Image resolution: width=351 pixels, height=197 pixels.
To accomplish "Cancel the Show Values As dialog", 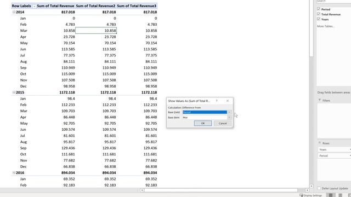I will pyautogui.click(x=223, y=123).
